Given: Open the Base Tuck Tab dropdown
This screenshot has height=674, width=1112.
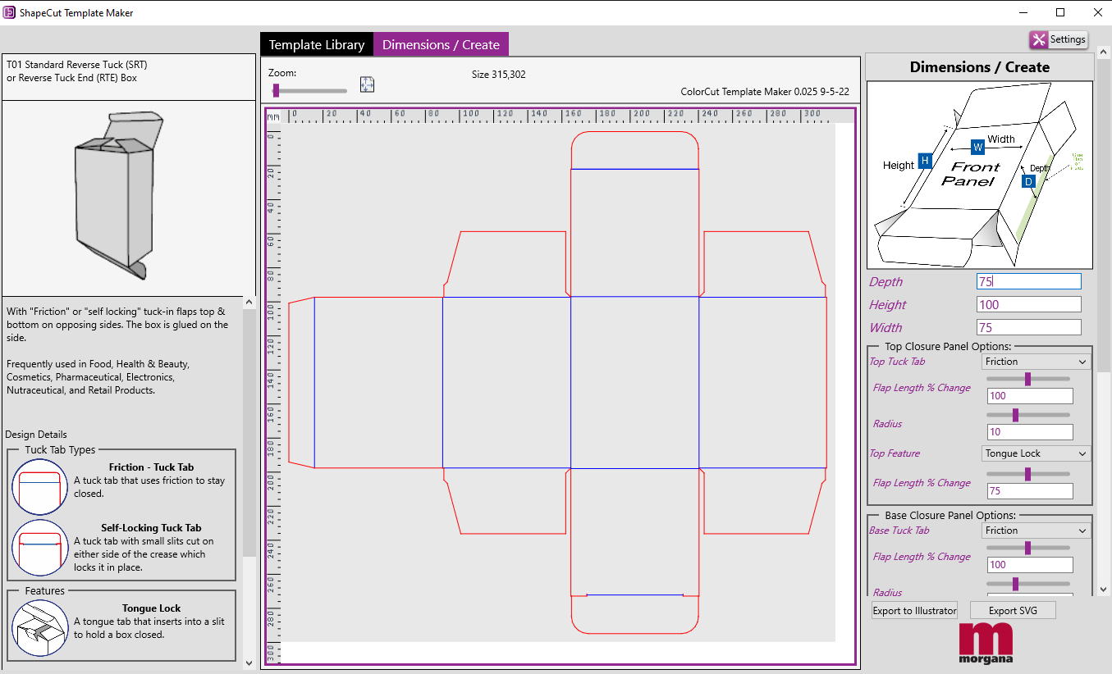Looking at the screenshot, I should (1036, 531).
